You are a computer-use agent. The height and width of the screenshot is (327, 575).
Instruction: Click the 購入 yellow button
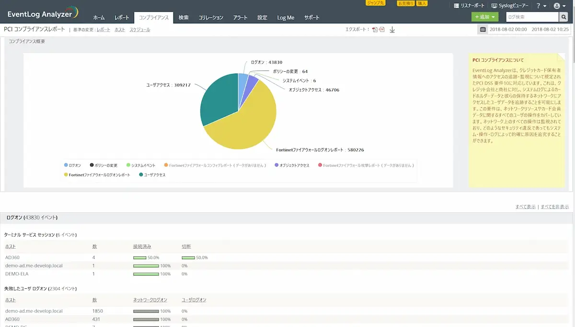coord(422,3)
